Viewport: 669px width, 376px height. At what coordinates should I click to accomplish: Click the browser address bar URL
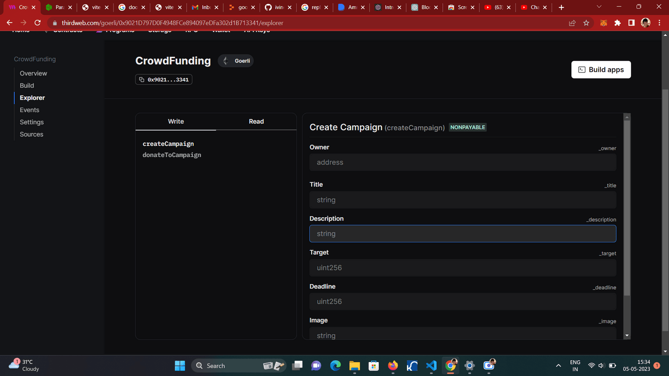pyautogui.click(x=172, y=23)
